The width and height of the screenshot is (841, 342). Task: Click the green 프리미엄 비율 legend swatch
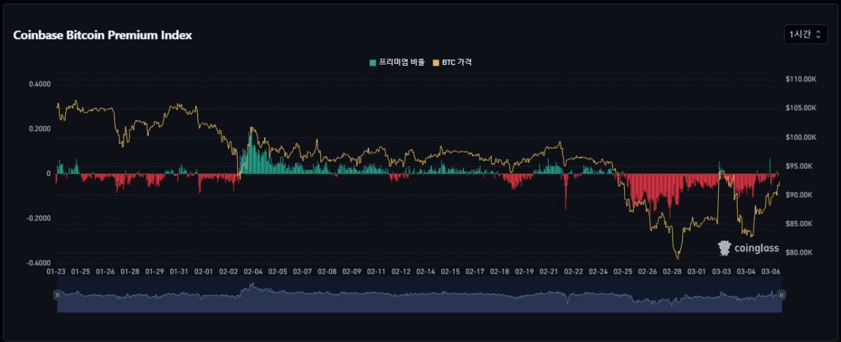pos(373,62)
